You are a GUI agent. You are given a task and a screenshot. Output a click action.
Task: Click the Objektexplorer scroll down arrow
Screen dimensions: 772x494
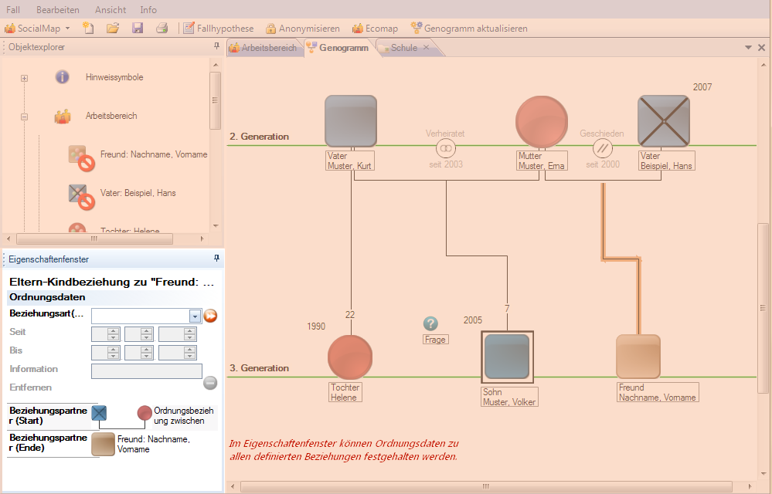[x=215, y=225]
